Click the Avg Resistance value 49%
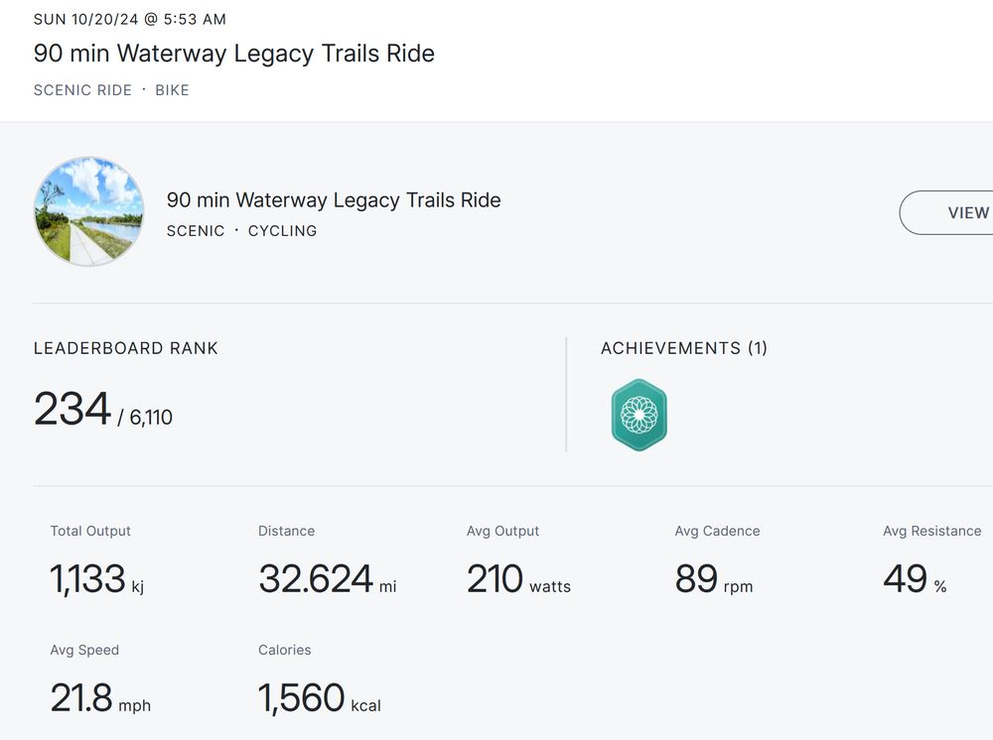 point(914,579)
